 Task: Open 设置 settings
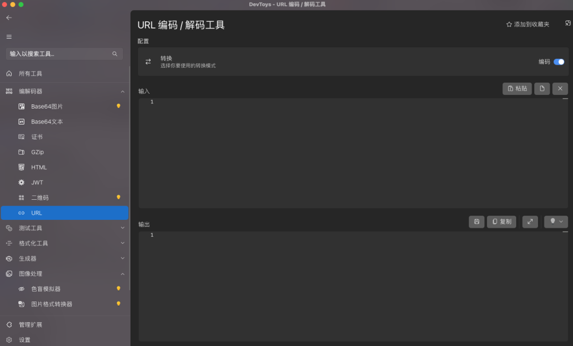[x=65, y=340]
